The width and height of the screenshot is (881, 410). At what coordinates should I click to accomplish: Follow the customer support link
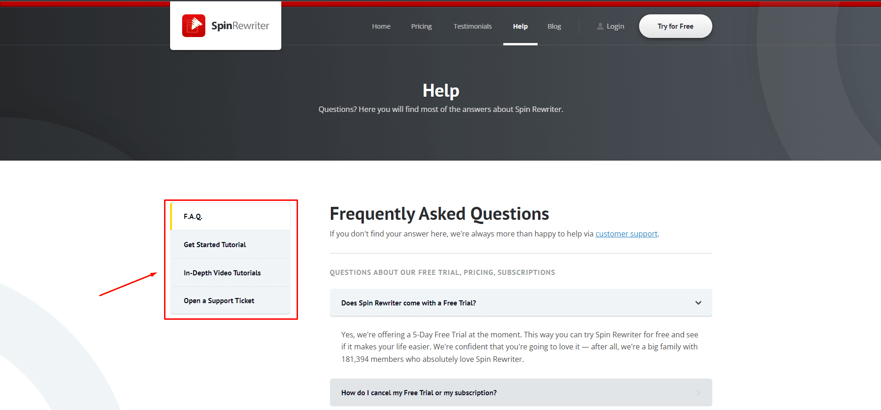click(x=626, y=234)
